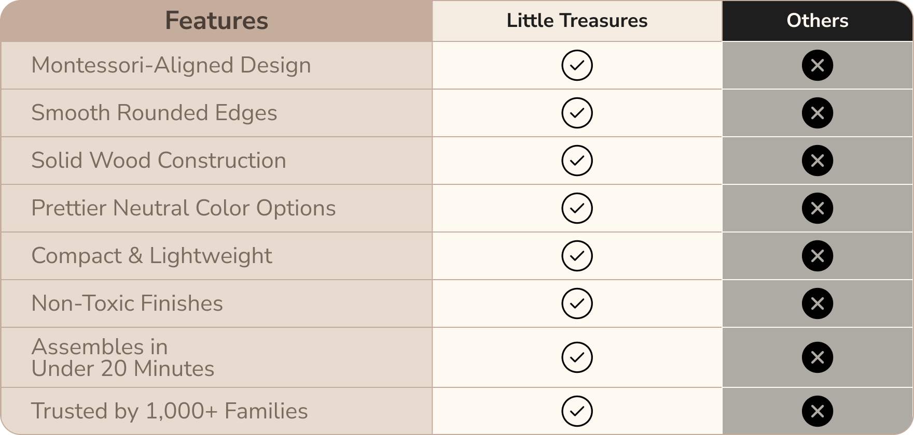Screen dimensions: 914x435
Task: Select the Little Treasures column header
Action: coord(577,21)
